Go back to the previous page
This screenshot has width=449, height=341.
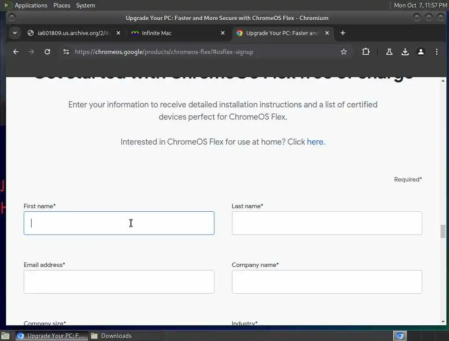[x=16, y=52]
